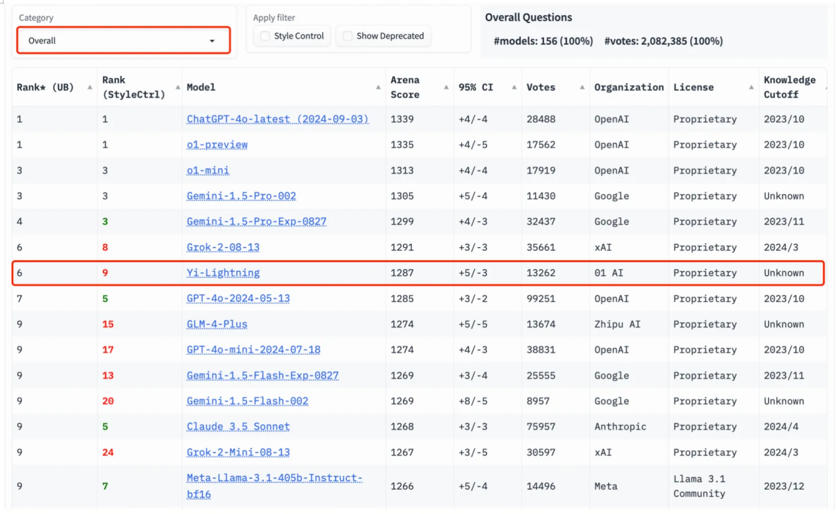Open the Claude 3.5 Sonnet link

238,427
